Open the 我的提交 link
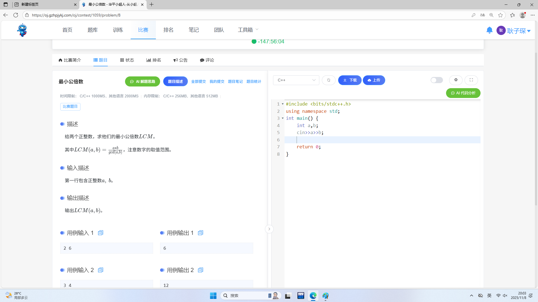538x302 pixels. (217, 81)
